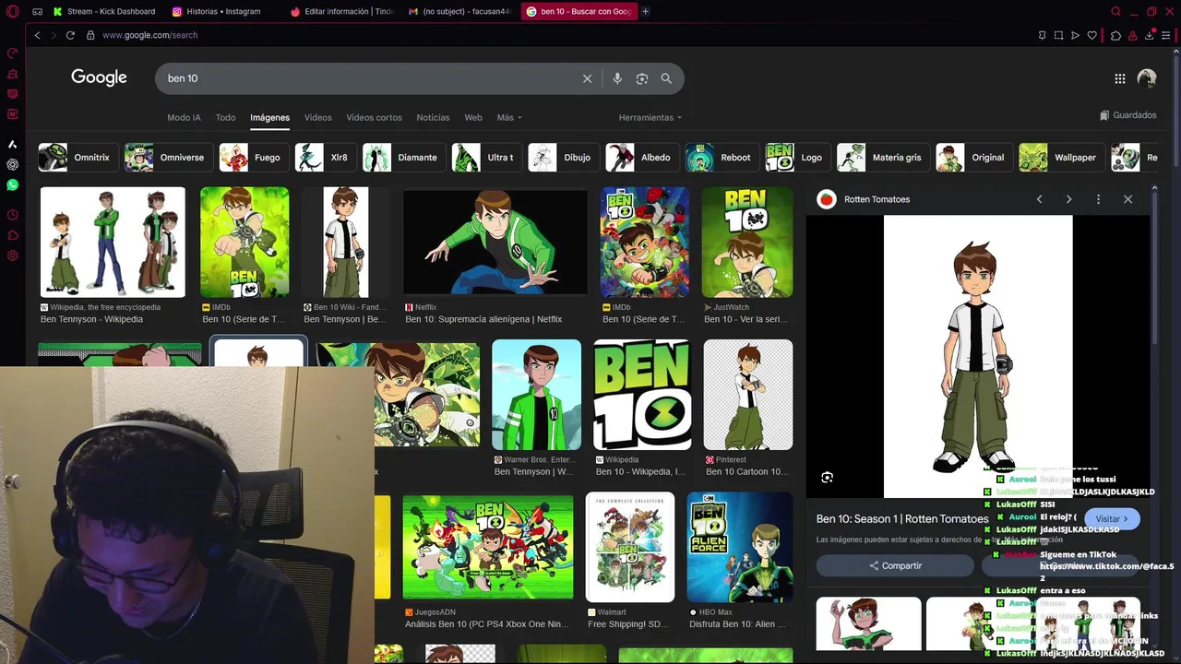Click the Google logo
The height and width of the screenshot is (664, 1181).
[99, 77]
